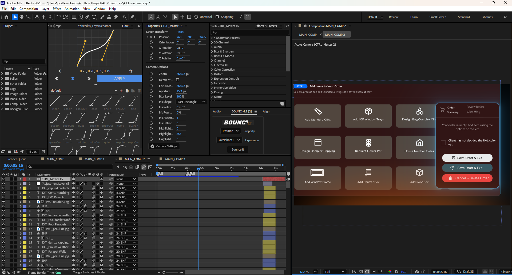Click the timeline layer search field
512x275 pixels.
pyautogui.click(x=70, y=167)
